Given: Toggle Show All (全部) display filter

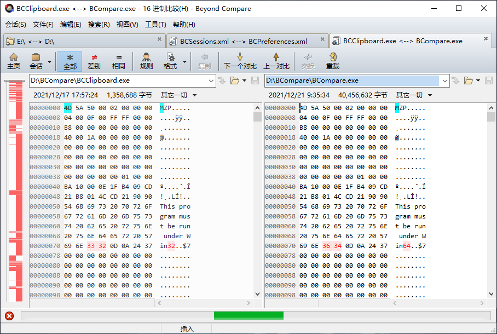Looking at the screenshot, I should (70, 61).
